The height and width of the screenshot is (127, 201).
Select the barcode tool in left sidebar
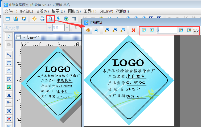pos(9,111)
